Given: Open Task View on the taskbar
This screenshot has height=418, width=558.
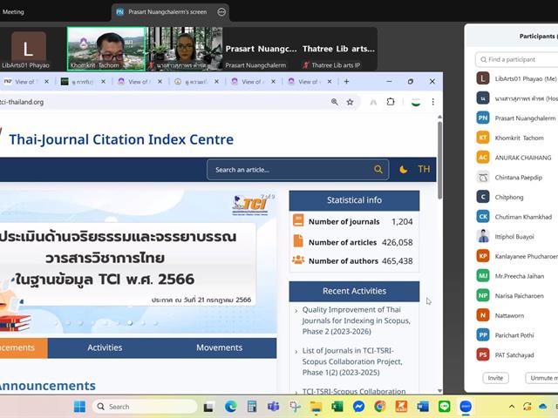Looking at the screenshot, I should (x=209, y=407).
